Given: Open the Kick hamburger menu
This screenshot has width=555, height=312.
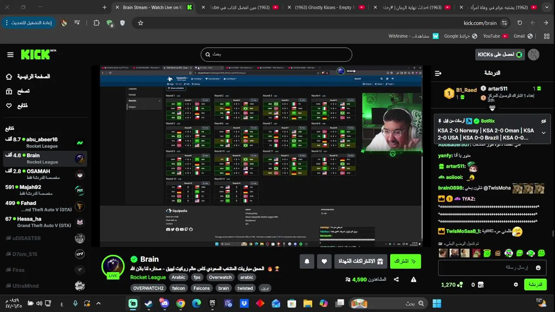Looking at the screenshot, I should [10, 55].
